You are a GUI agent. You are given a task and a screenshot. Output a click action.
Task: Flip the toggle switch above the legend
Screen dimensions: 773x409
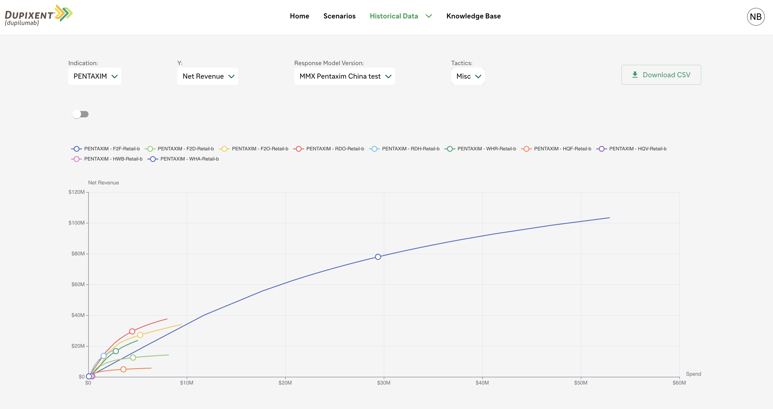[81, 114]
